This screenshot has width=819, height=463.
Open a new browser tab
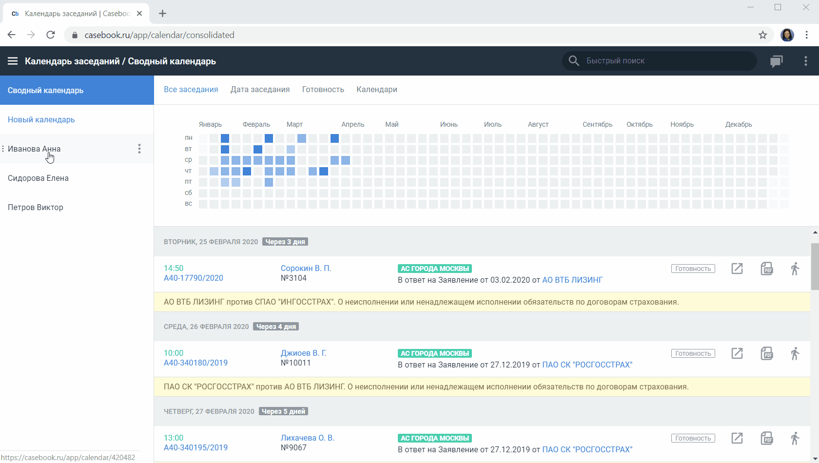(163, 14)
